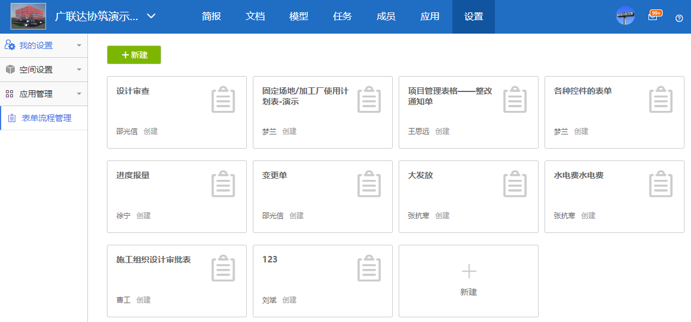Open the mail notifications icon with 99+ badge
The height and width of the screenshot is (322, 691).
click(x=653, y=17)
